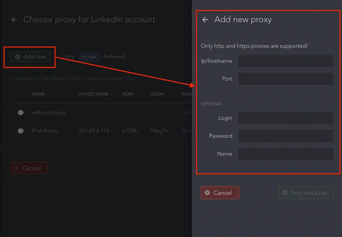Switch to the Any filter tab
342x237 pixels.
point(69,56)
